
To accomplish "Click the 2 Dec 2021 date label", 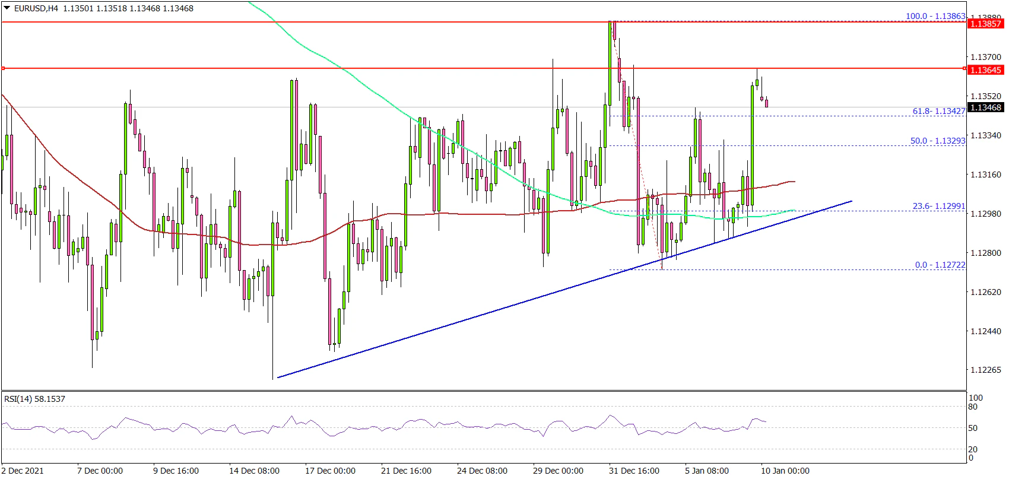I will pyautogui.click(x=23, y=471).
